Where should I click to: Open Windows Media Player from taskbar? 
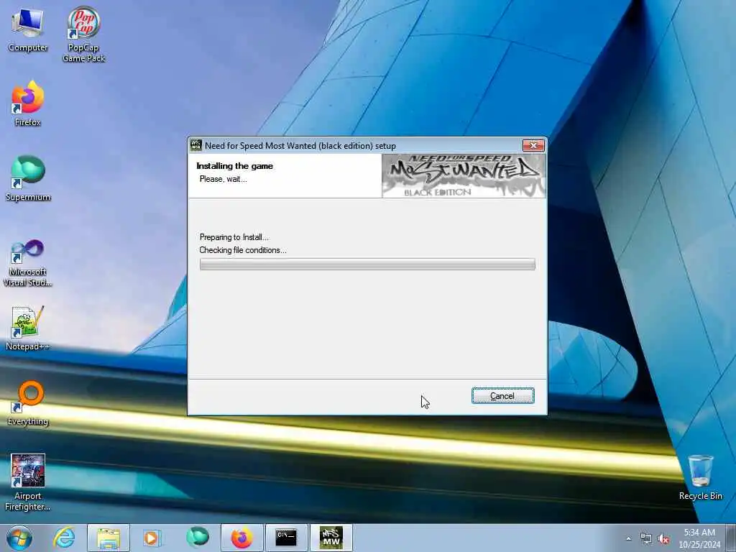click(x=152, y=538)
